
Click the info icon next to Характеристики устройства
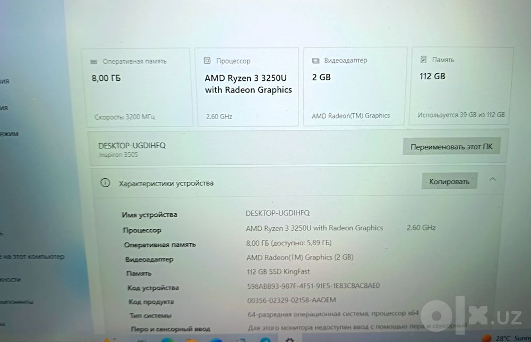coord(105,183)
